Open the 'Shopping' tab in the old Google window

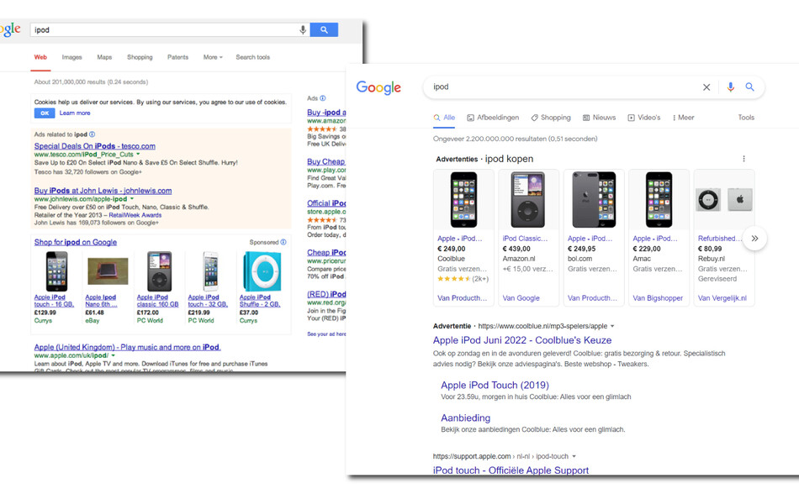[x=140, y=57]
